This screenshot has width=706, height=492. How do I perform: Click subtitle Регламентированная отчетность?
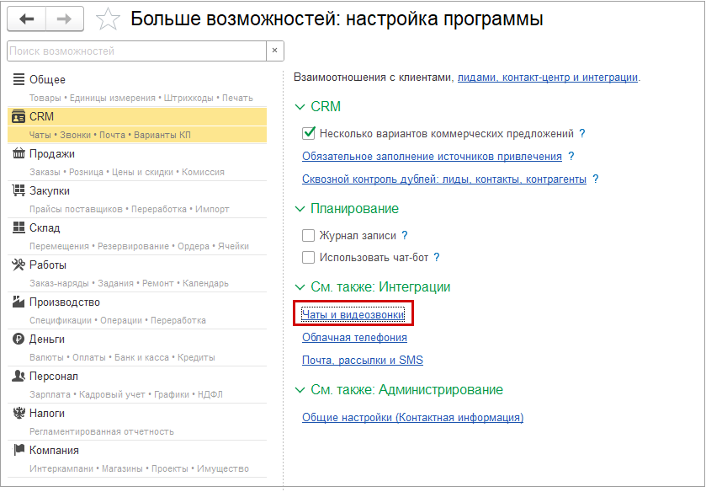coord(102,431)
